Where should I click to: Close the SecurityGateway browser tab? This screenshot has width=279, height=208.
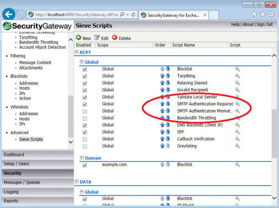205,15
